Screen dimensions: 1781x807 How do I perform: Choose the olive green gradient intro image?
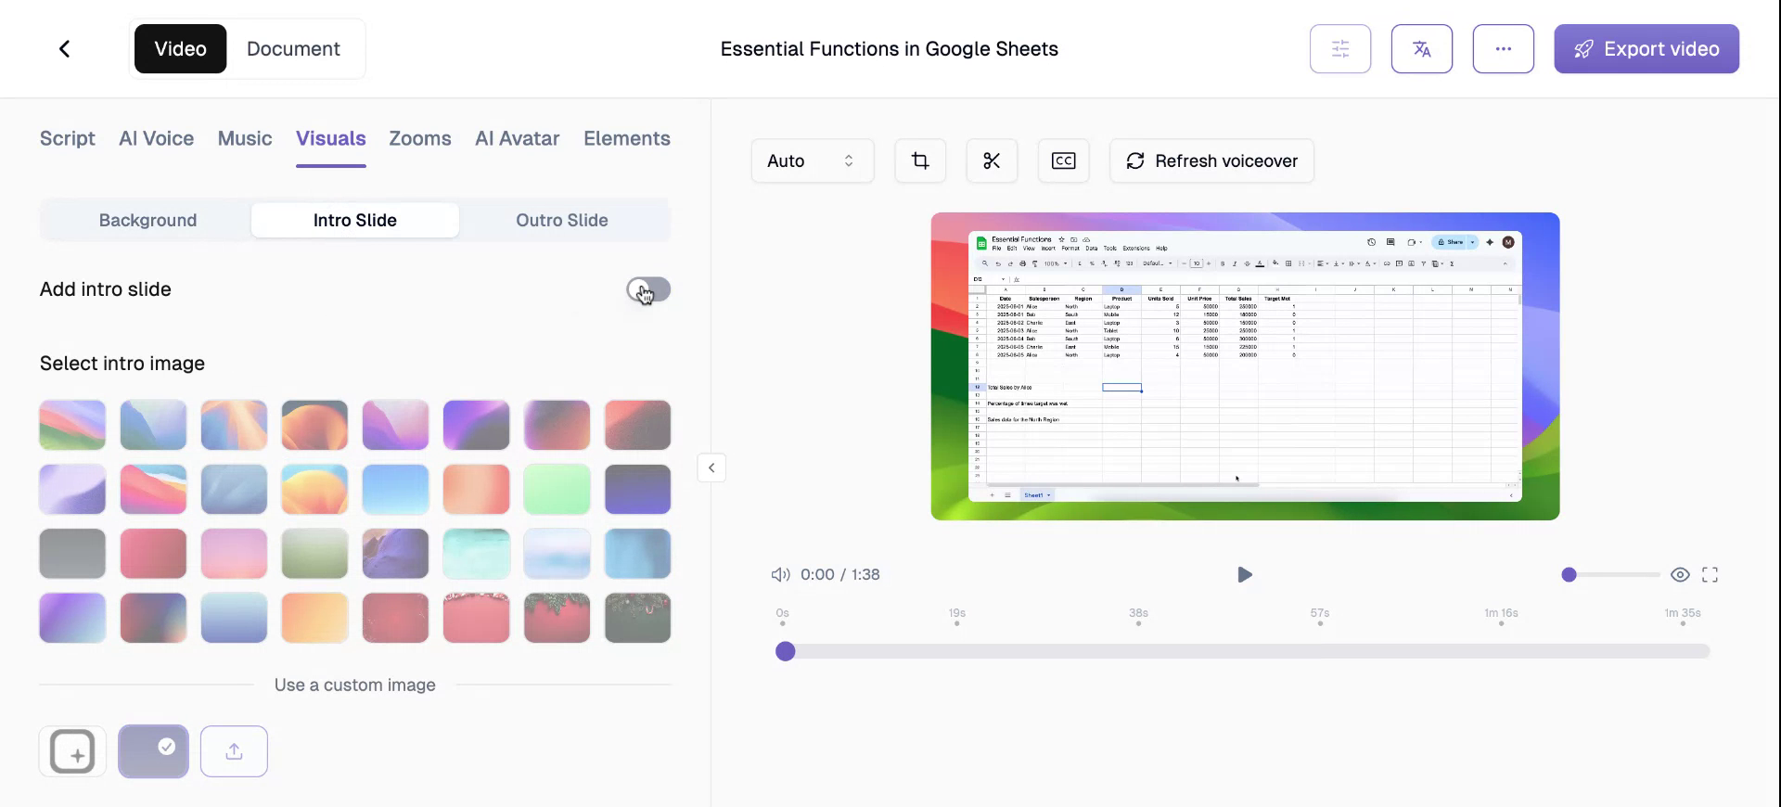coord(314,553)
